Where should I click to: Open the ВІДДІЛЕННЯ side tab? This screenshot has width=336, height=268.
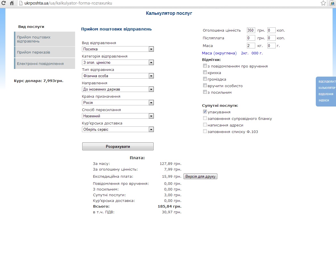click(326, 94)
